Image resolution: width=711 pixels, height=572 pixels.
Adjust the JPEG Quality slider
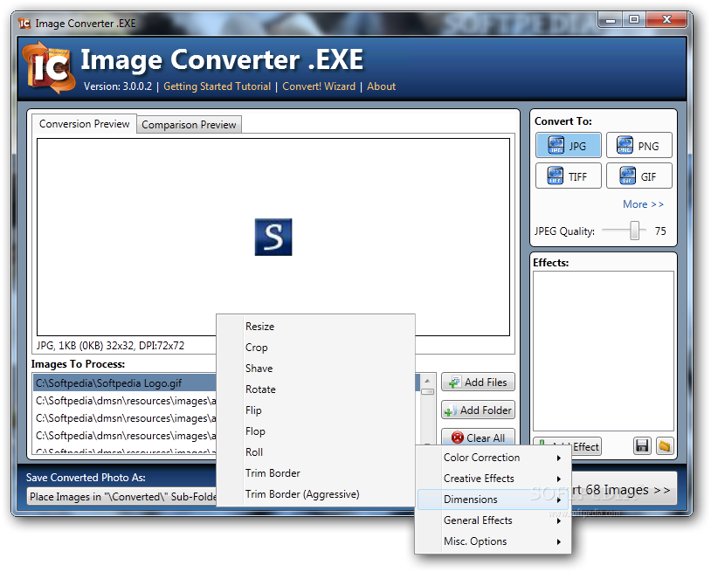click(634, 231)
